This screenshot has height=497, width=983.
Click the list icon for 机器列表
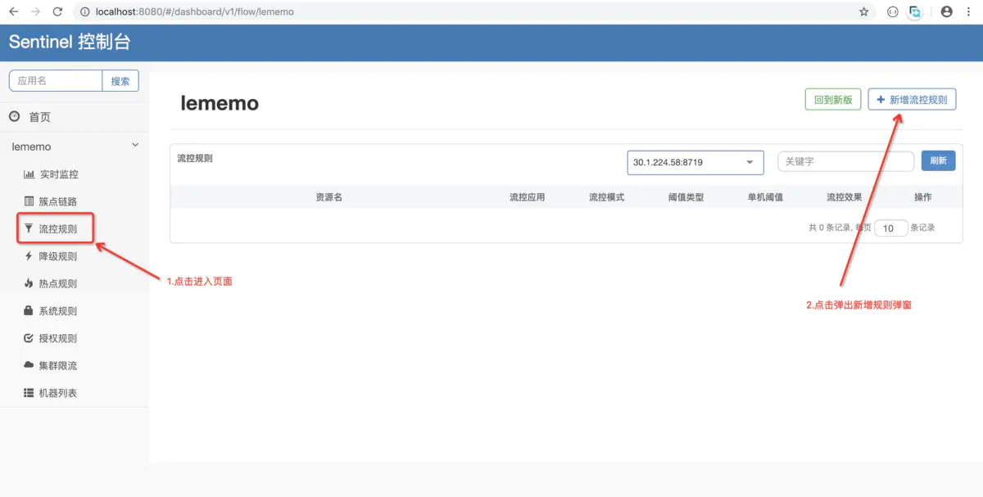click(x=29, y=393)
